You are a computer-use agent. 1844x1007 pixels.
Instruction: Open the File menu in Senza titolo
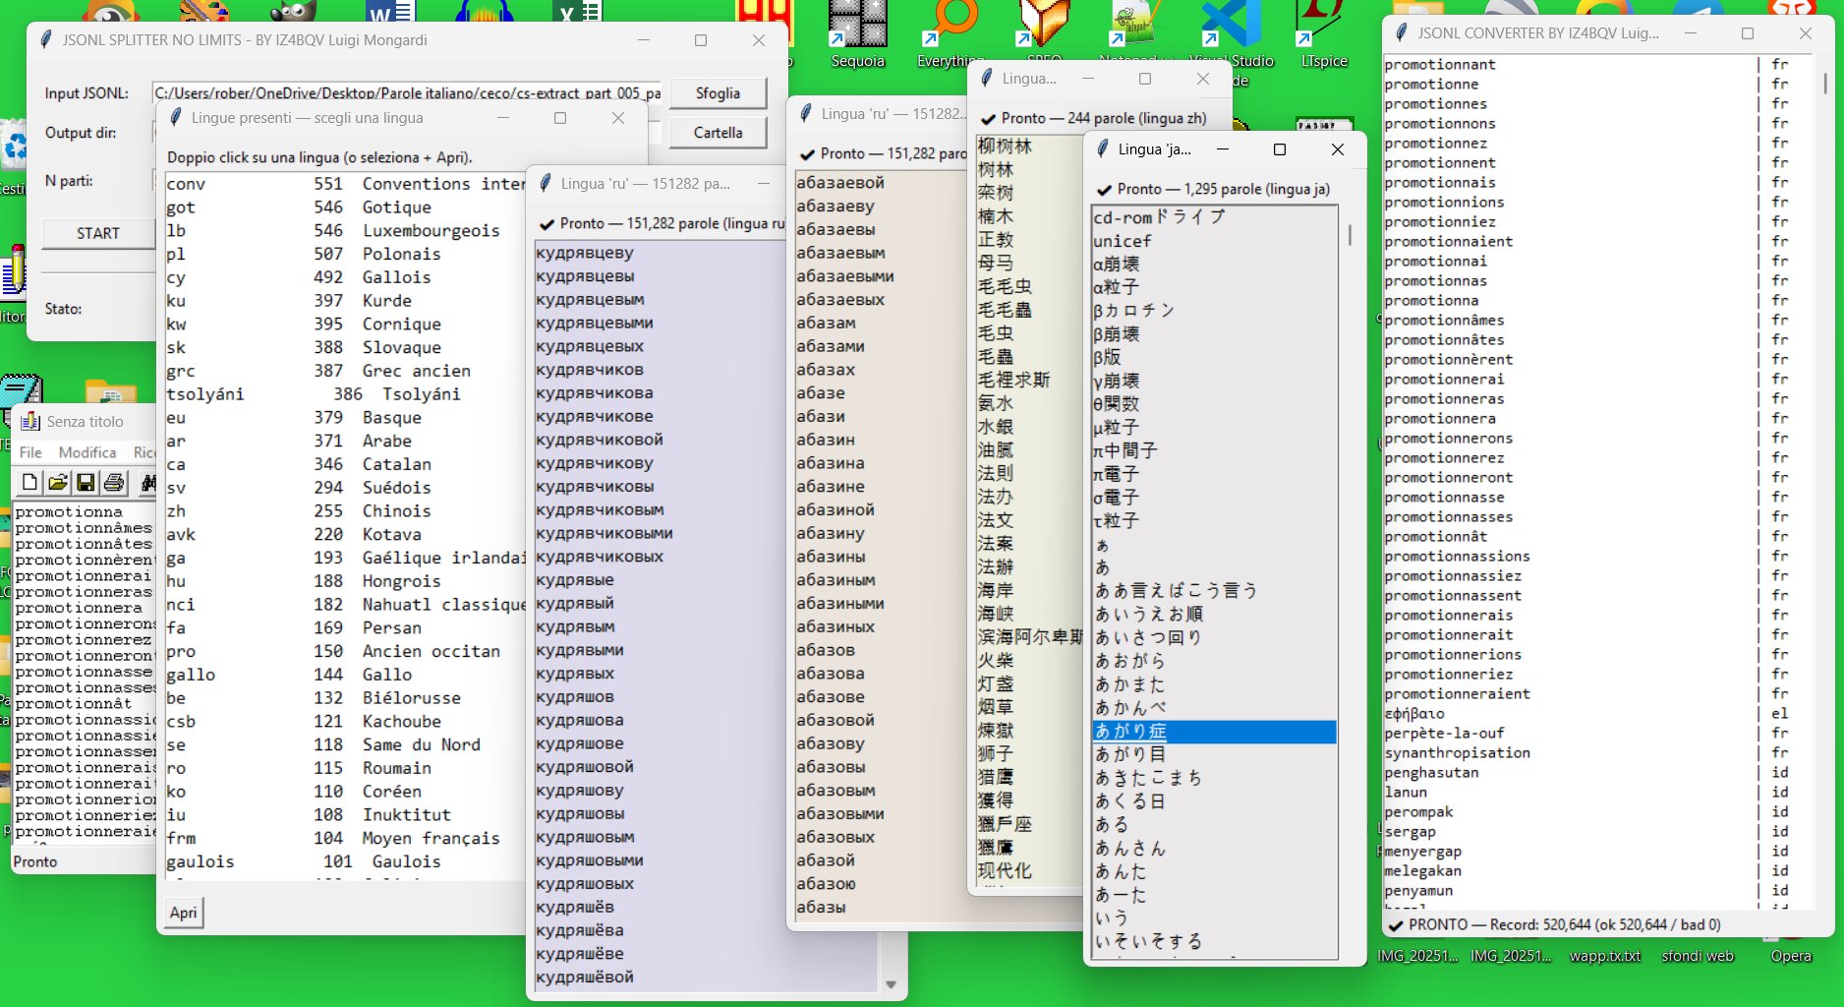tap(30, 452)
